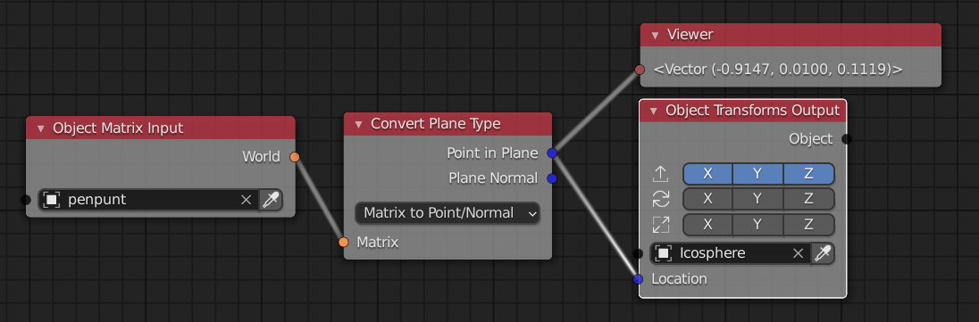Click the Point in Plane label
This screenshot has height=322, width=979.
coord(492,153)
